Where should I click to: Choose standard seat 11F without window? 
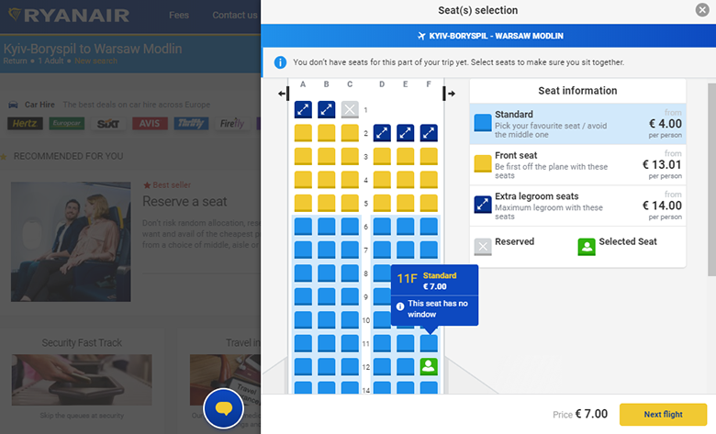(x=429, y=343)
